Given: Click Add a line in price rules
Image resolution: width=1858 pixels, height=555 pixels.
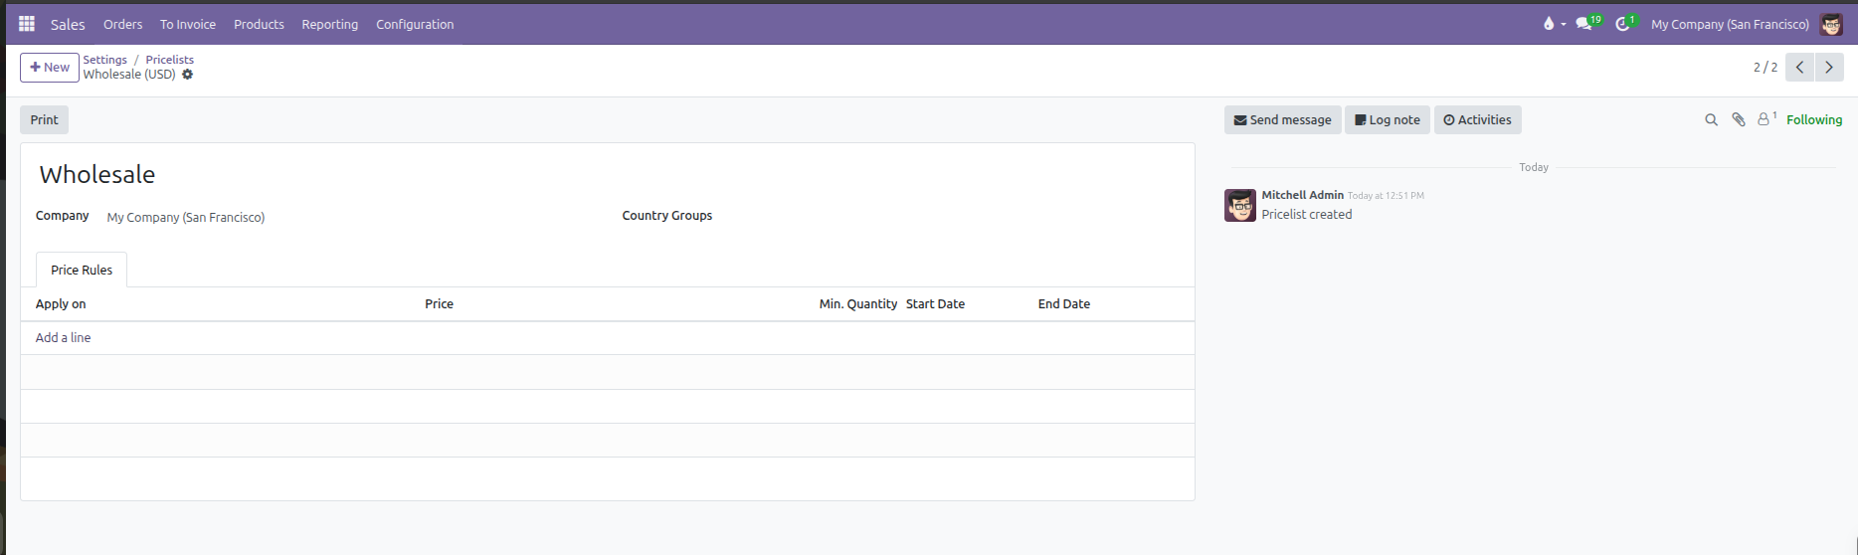Looking at the screenshot, I should point(63,338).
